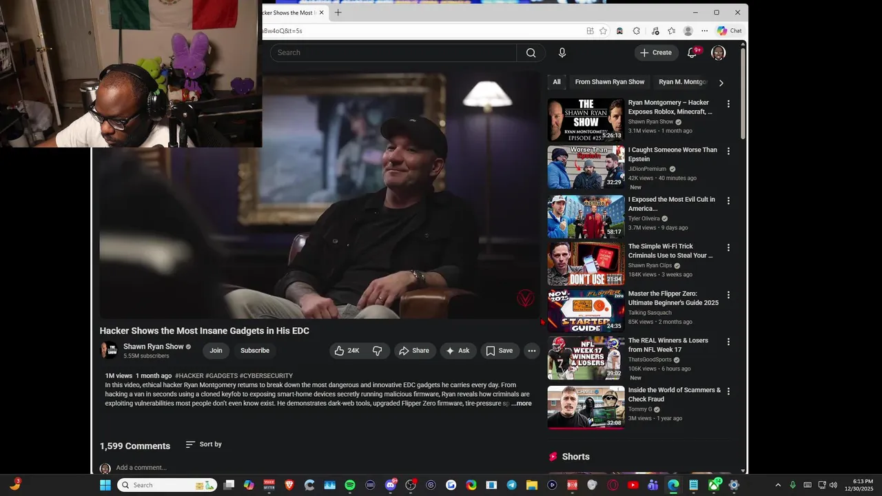Open options for Most Evil Cult video

[x=728, y=201]
